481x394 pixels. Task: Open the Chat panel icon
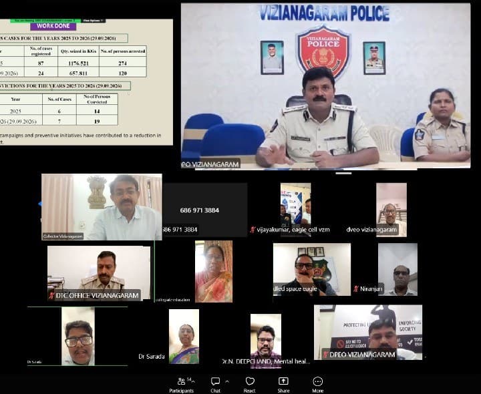215,381
